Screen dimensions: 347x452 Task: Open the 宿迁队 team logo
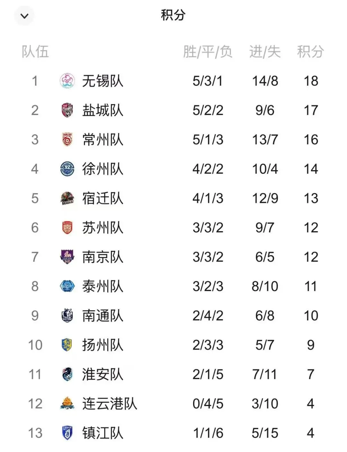pyautogui.click(x=67, y=198)
